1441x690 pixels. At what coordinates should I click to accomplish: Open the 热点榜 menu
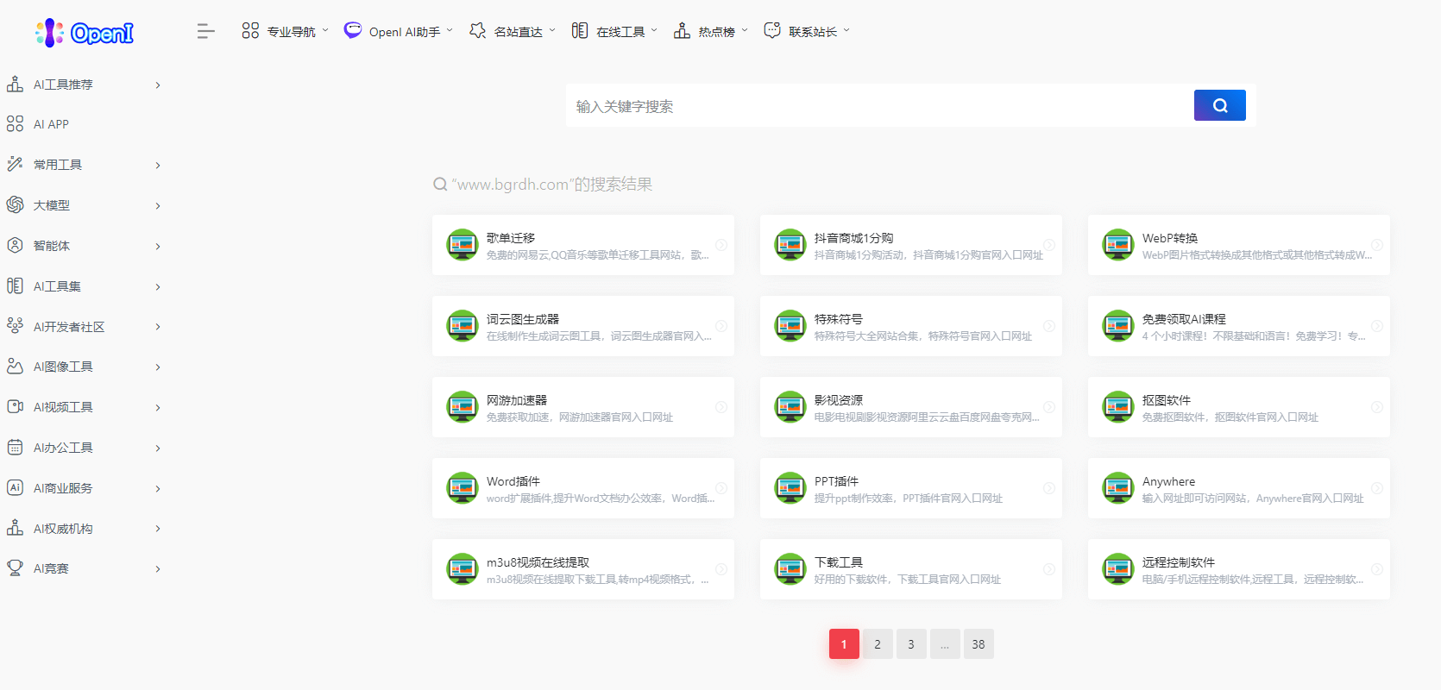point(712,31)
